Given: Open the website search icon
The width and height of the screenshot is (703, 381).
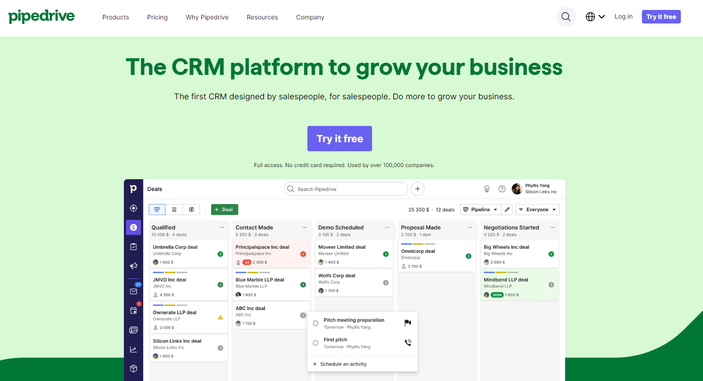Looking at the screenshot, I should tap(566, 17).
